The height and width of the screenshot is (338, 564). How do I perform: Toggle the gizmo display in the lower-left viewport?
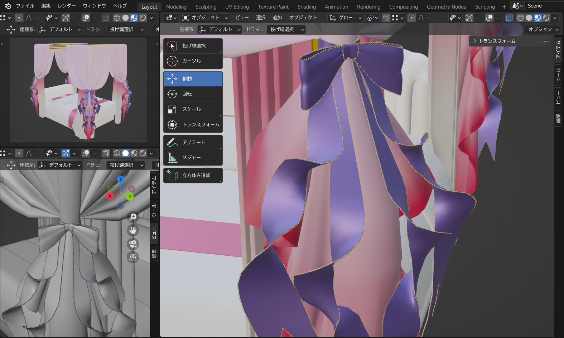pos(66,153)
